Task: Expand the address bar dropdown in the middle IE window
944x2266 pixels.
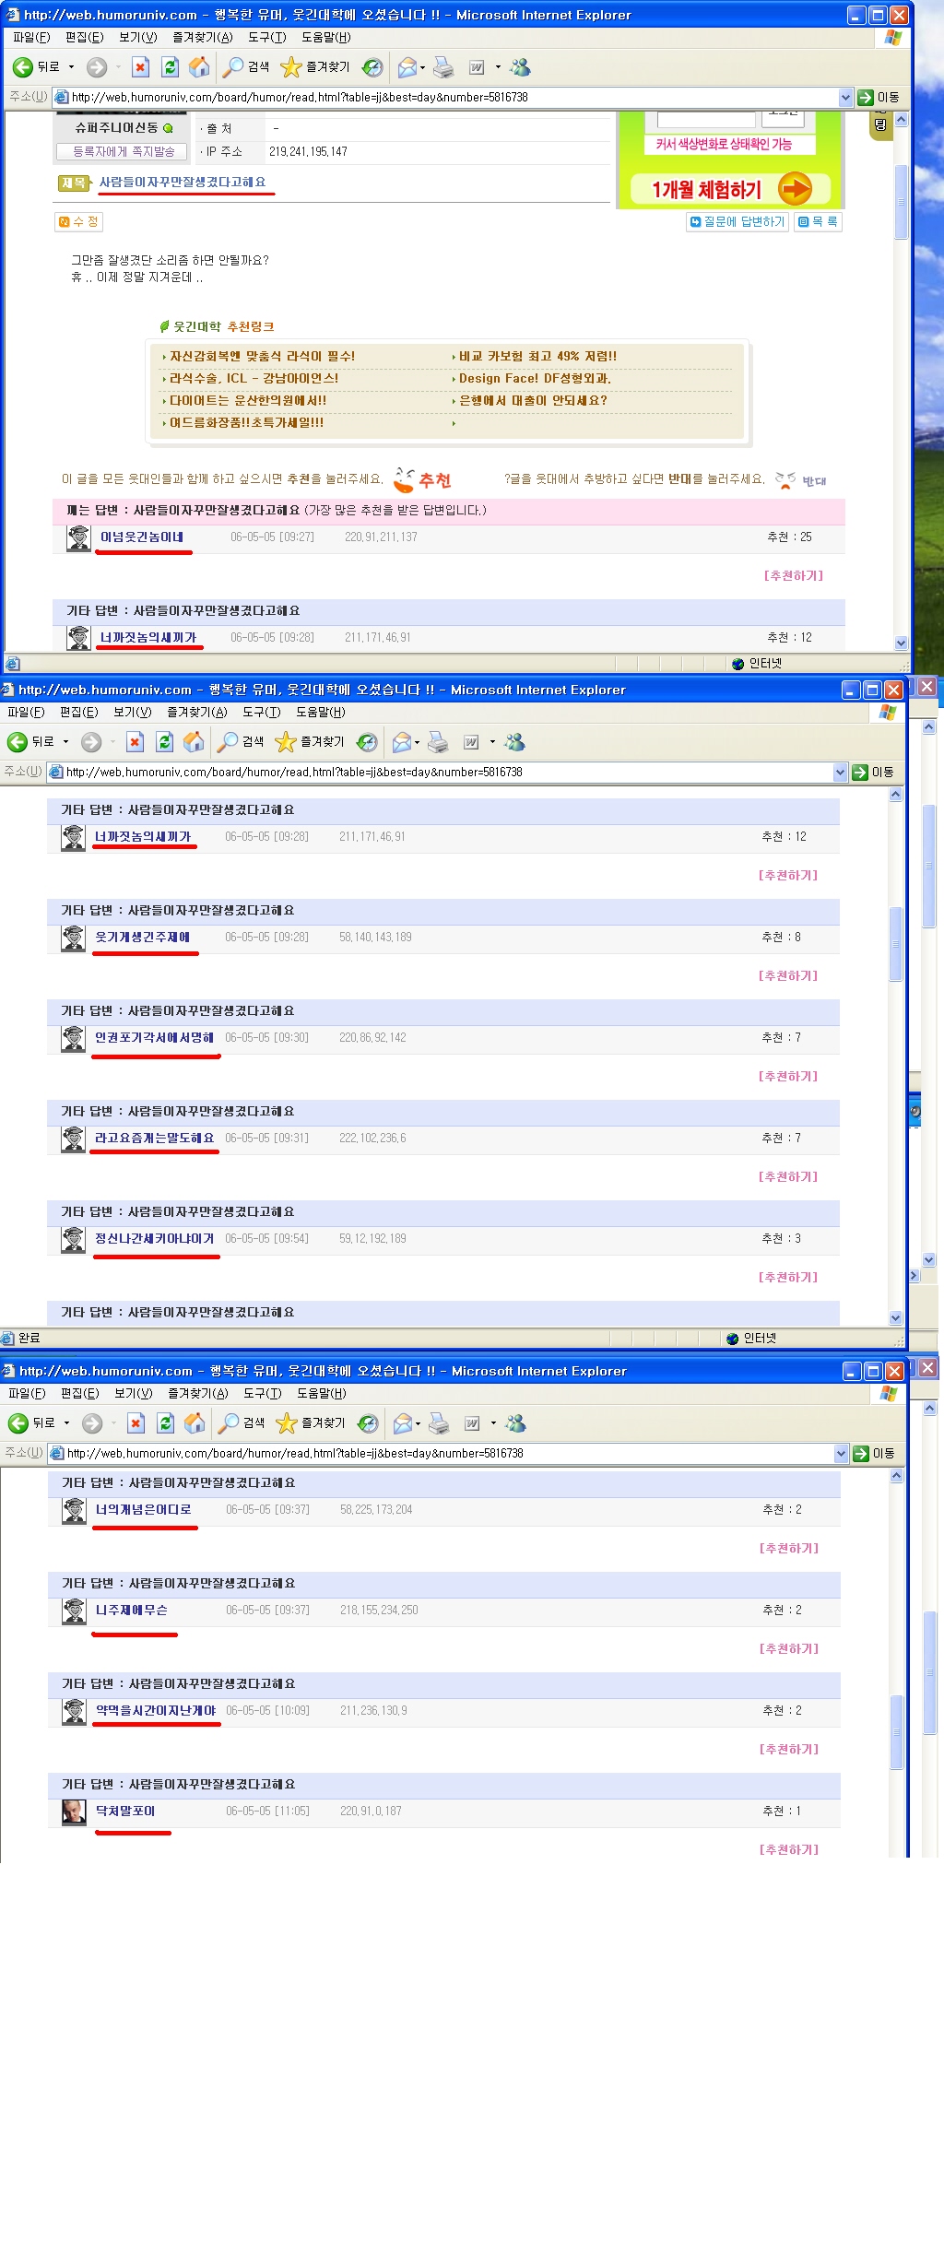Action: (x=840, y=772)
